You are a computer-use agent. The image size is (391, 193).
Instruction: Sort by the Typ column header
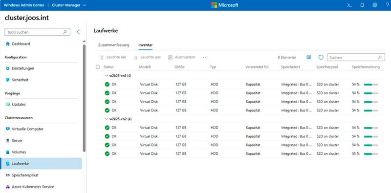[x=213, y=67]
